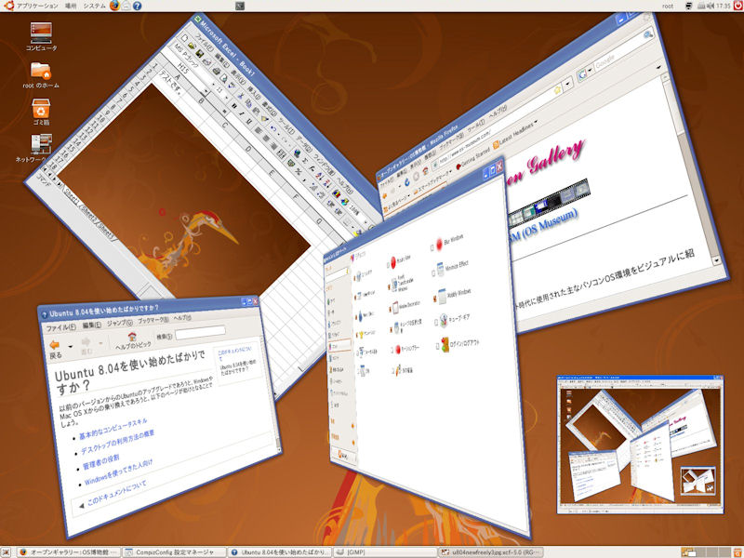Click the Wobbly Windows plugin icon
This screenshot has width=744, height=558.
443,296
